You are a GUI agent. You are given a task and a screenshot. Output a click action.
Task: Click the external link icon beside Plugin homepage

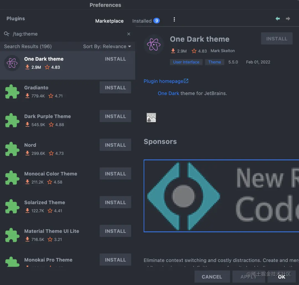click(x=186, y=81)
